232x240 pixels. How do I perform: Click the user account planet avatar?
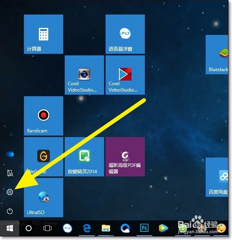[10, 154]
